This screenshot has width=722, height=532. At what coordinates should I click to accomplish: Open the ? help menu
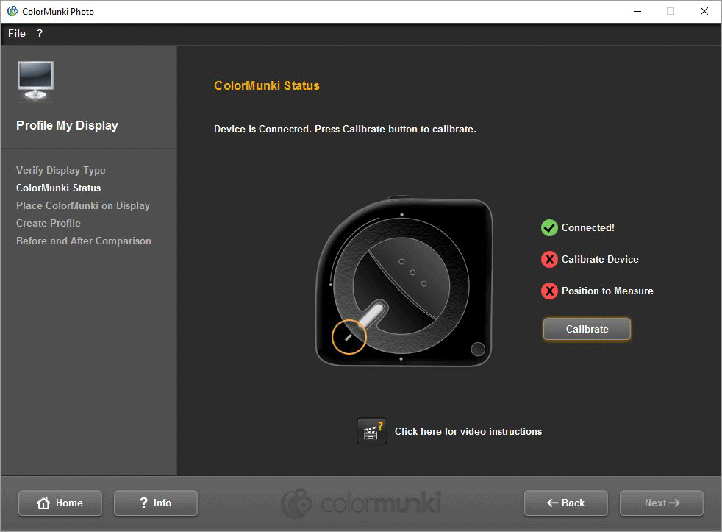coord(40,33)
